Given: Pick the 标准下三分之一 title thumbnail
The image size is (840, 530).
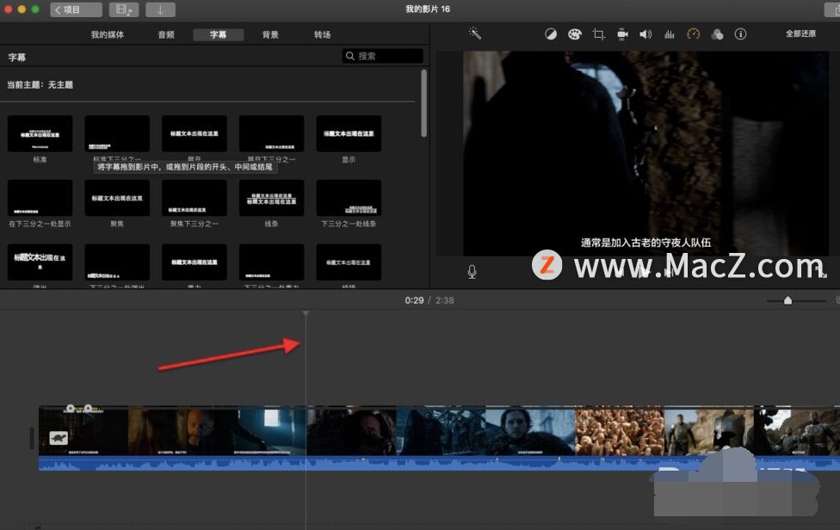Looking at the screenshot, I should pos(117,134).
